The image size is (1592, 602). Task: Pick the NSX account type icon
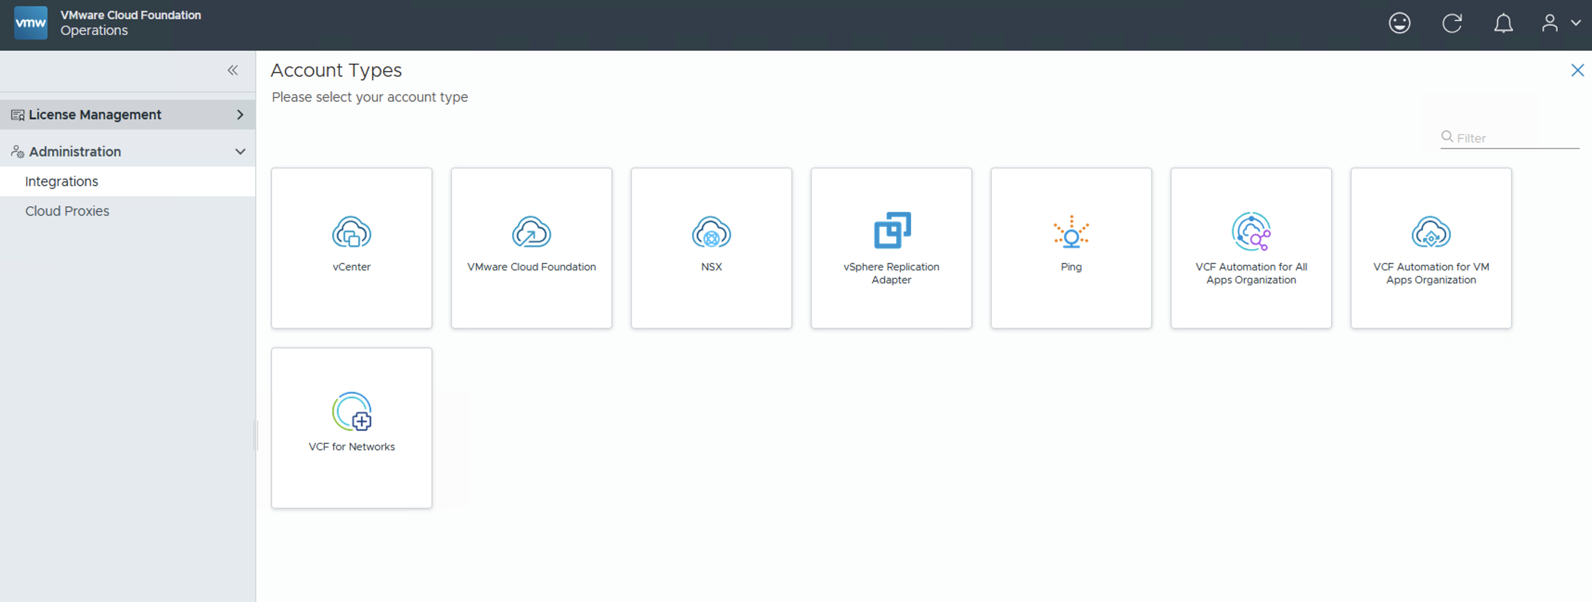[711, 232]
